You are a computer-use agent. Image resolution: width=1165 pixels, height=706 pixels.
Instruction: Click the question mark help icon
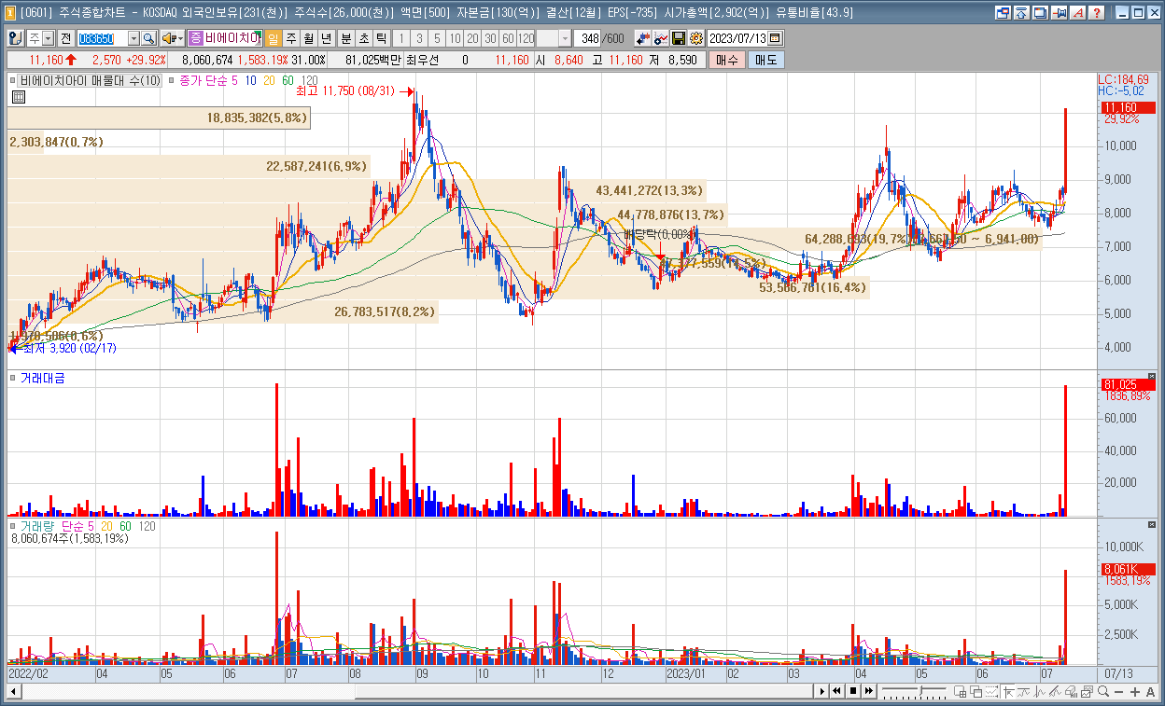click(x=1096, y=13)
